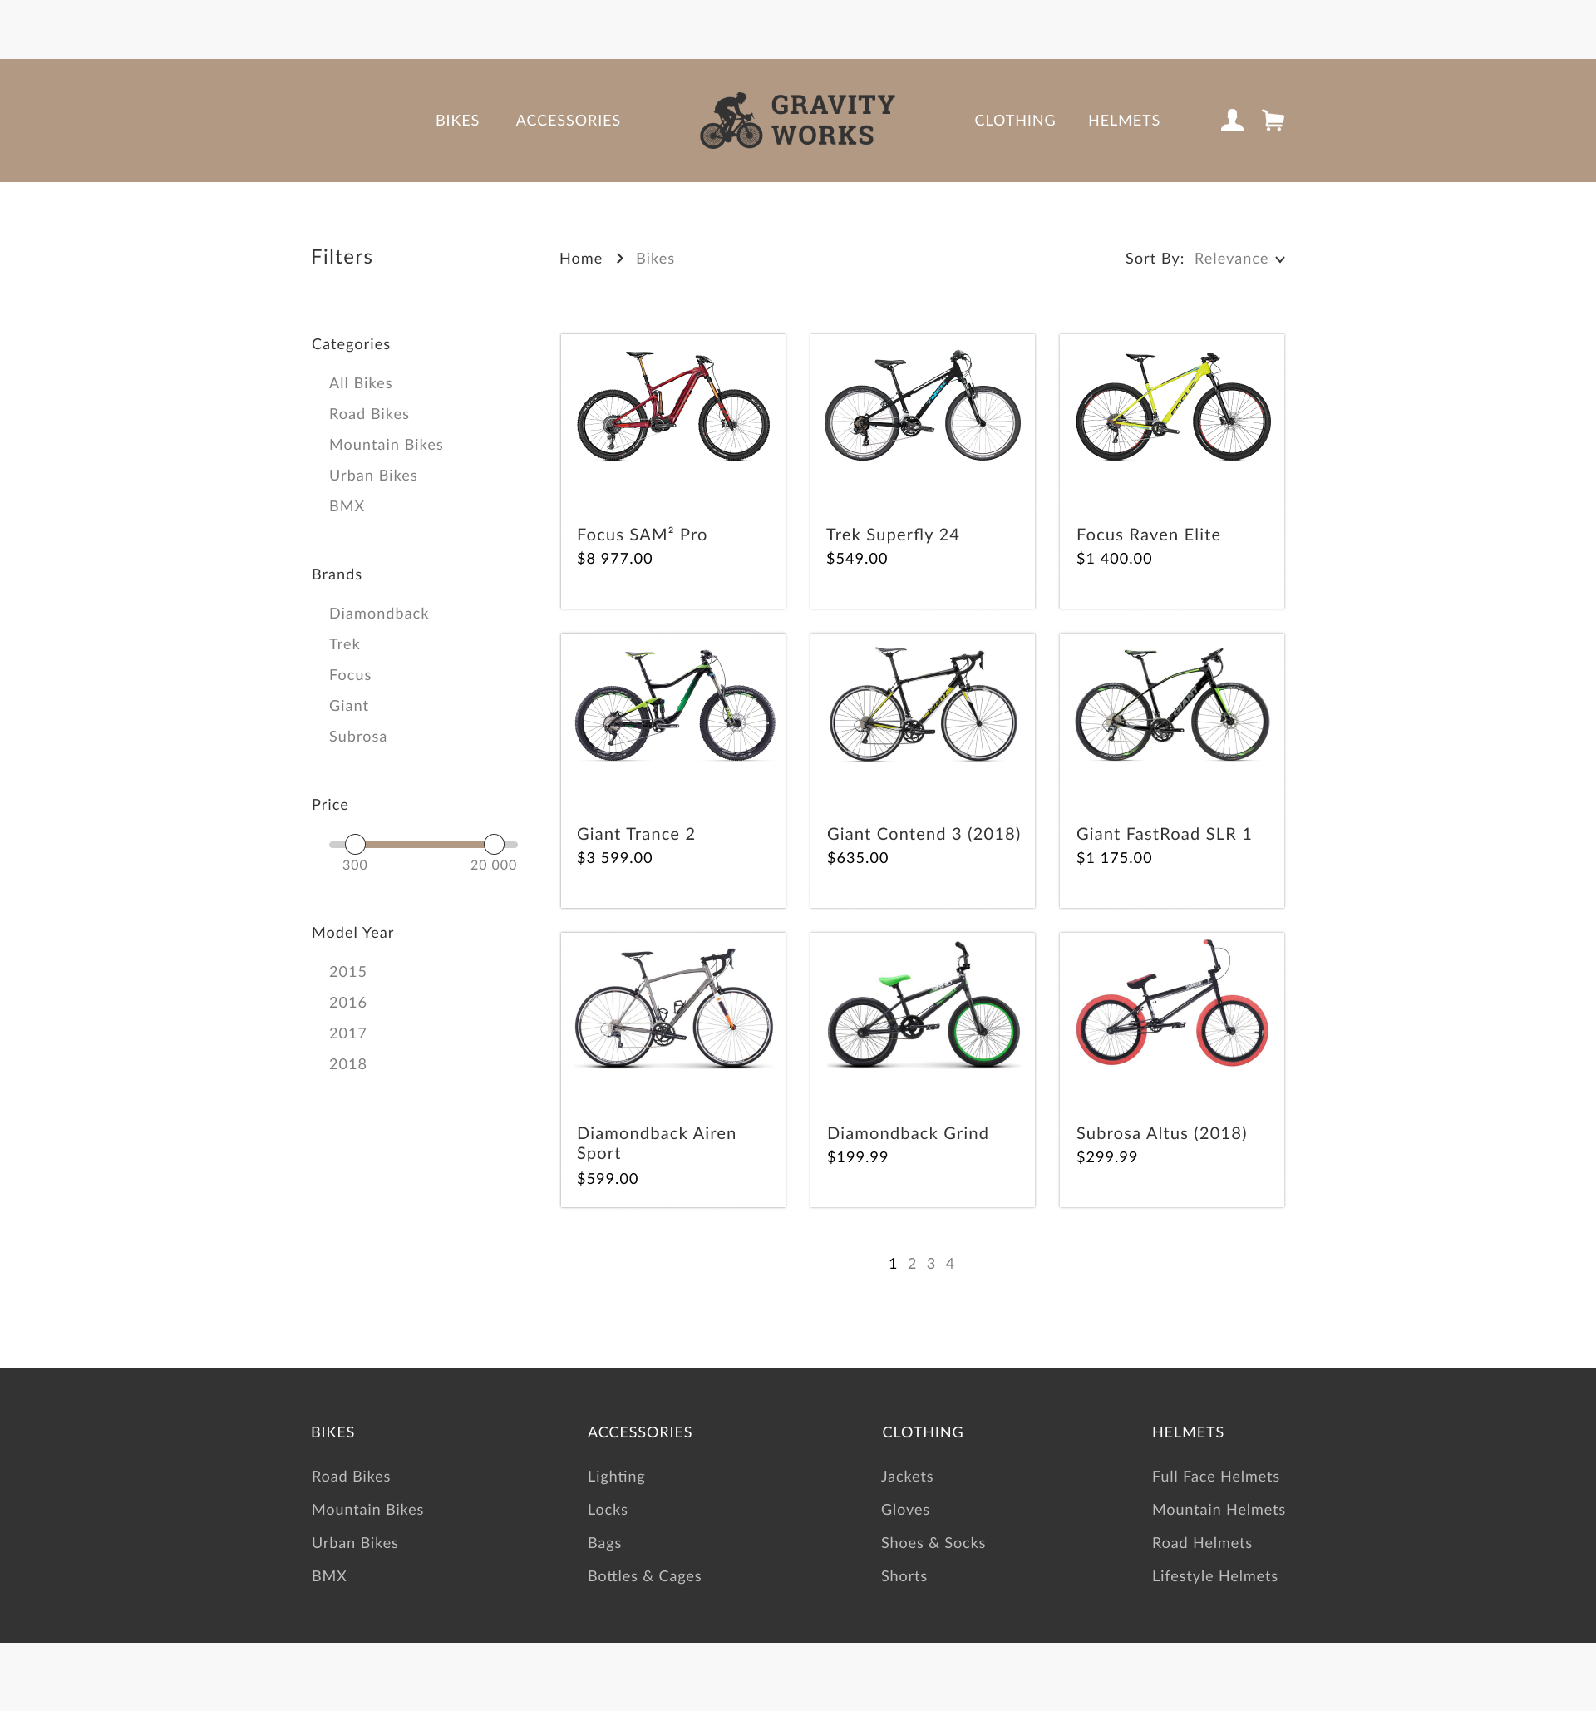
Task: Click the Diamondback Airen Sport title
Action: [657, 1144]
